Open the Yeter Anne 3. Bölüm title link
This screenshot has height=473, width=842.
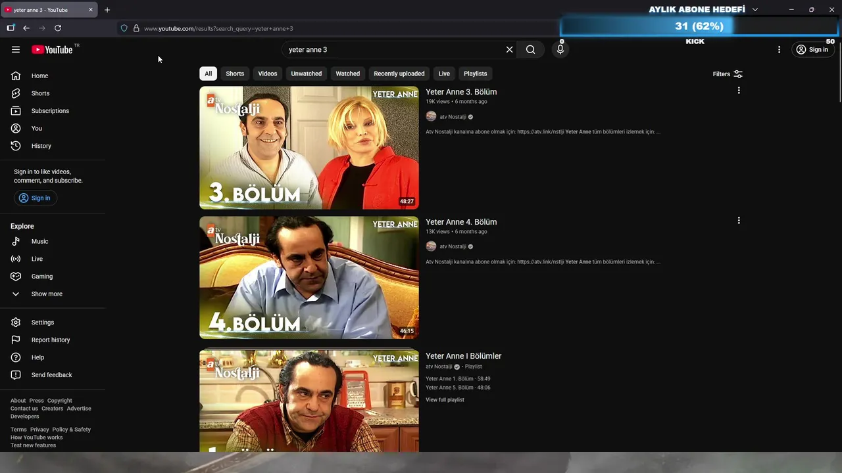(461, 92)
